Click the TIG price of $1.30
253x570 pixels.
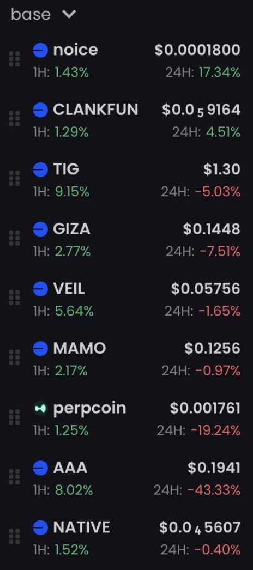pos(221,169)
